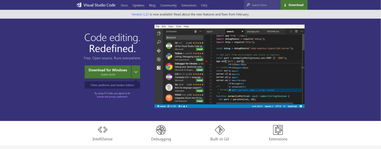Click the split editor icon in the tab bar

click(x=296, y=31)
